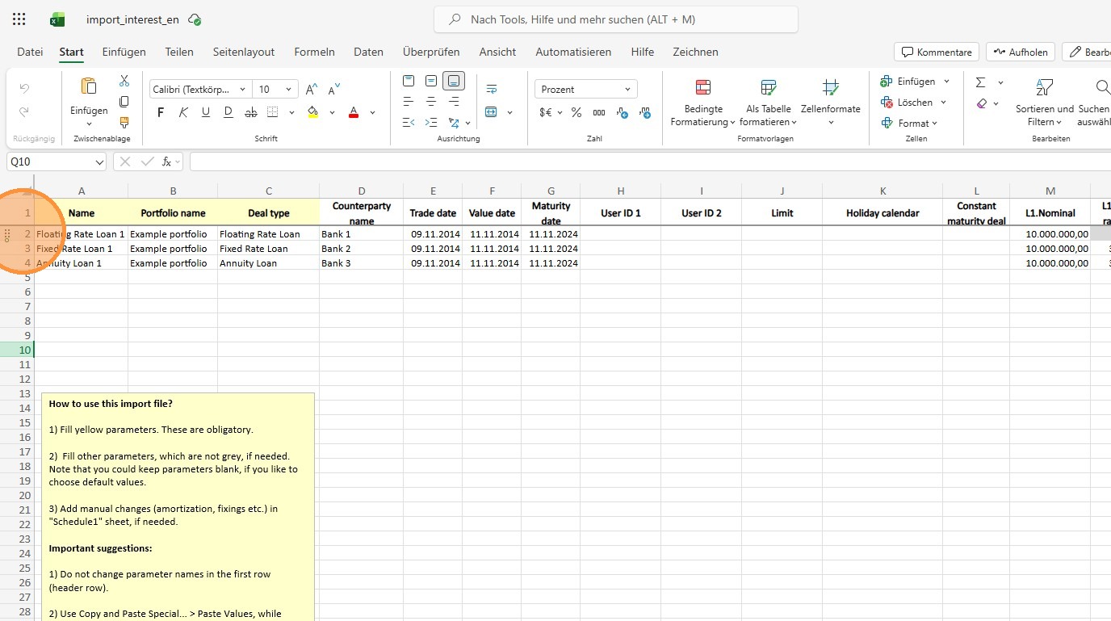The height and width of the screenshot is (621, 1111).
Task: Open the Prozent number format dropdown
Action: [585, 89]
